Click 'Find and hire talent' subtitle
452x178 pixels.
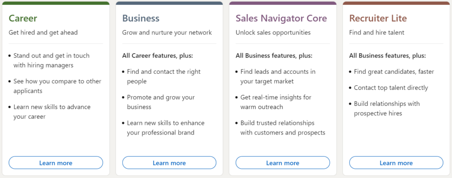[377, 32]
